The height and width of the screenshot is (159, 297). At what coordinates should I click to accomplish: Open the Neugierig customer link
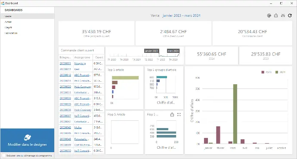point(80,63)
